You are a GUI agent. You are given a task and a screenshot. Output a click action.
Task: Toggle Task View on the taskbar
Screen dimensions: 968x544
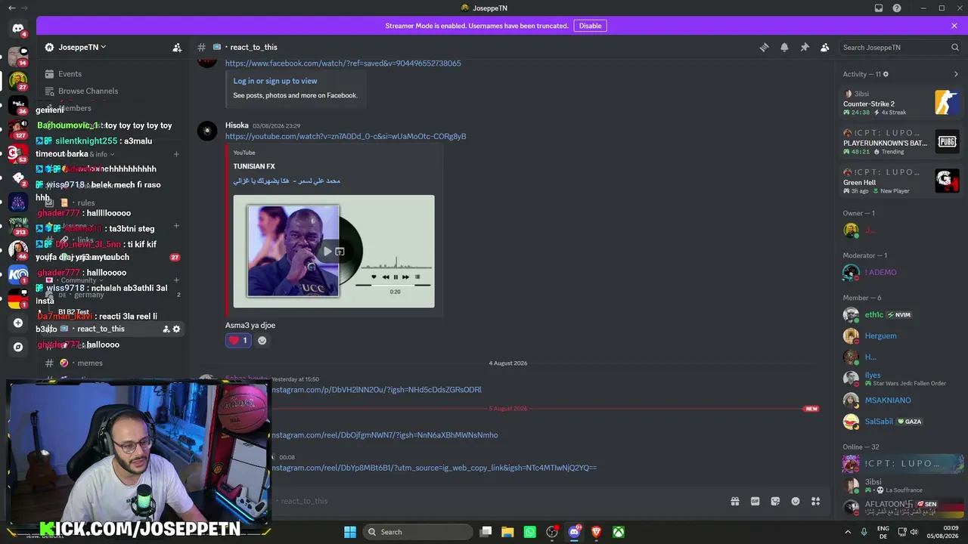click(x=486, y=532)
